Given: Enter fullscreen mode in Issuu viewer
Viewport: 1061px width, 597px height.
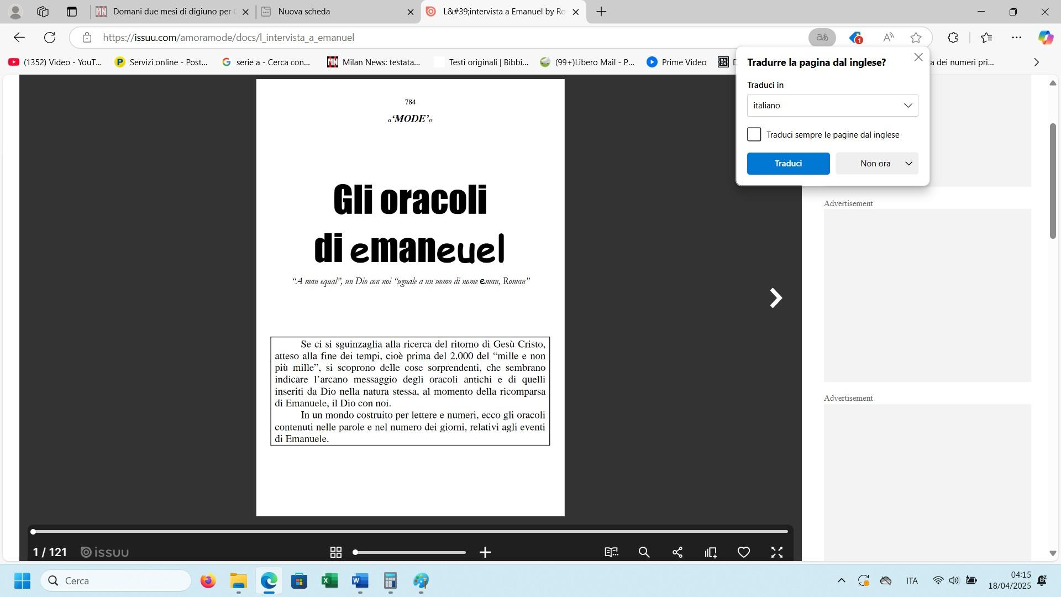Looking at the screenshot, I should 777,552.
